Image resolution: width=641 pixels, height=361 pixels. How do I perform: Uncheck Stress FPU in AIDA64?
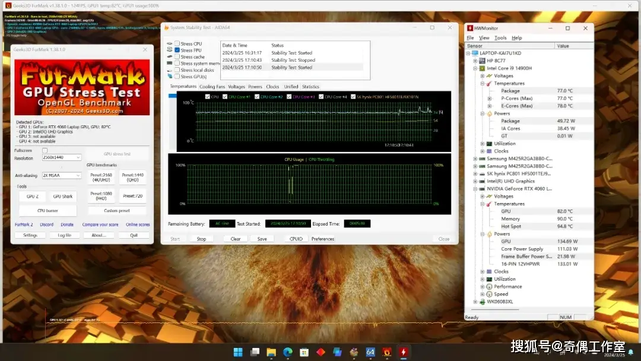(177, 50)
